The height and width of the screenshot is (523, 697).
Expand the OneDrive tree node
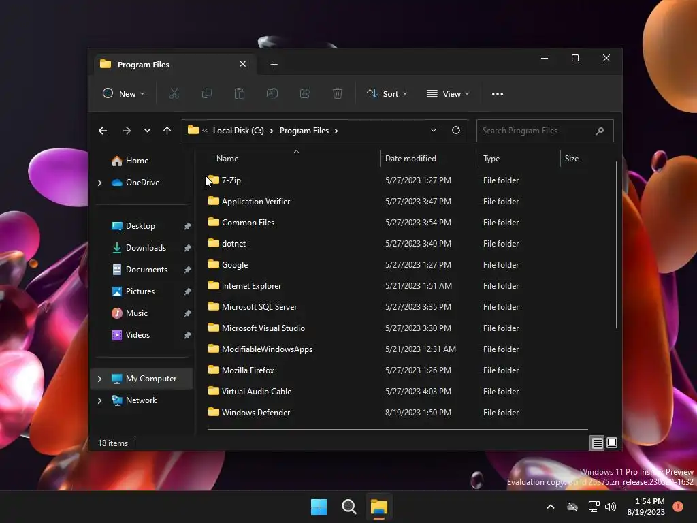pos(99,183)
